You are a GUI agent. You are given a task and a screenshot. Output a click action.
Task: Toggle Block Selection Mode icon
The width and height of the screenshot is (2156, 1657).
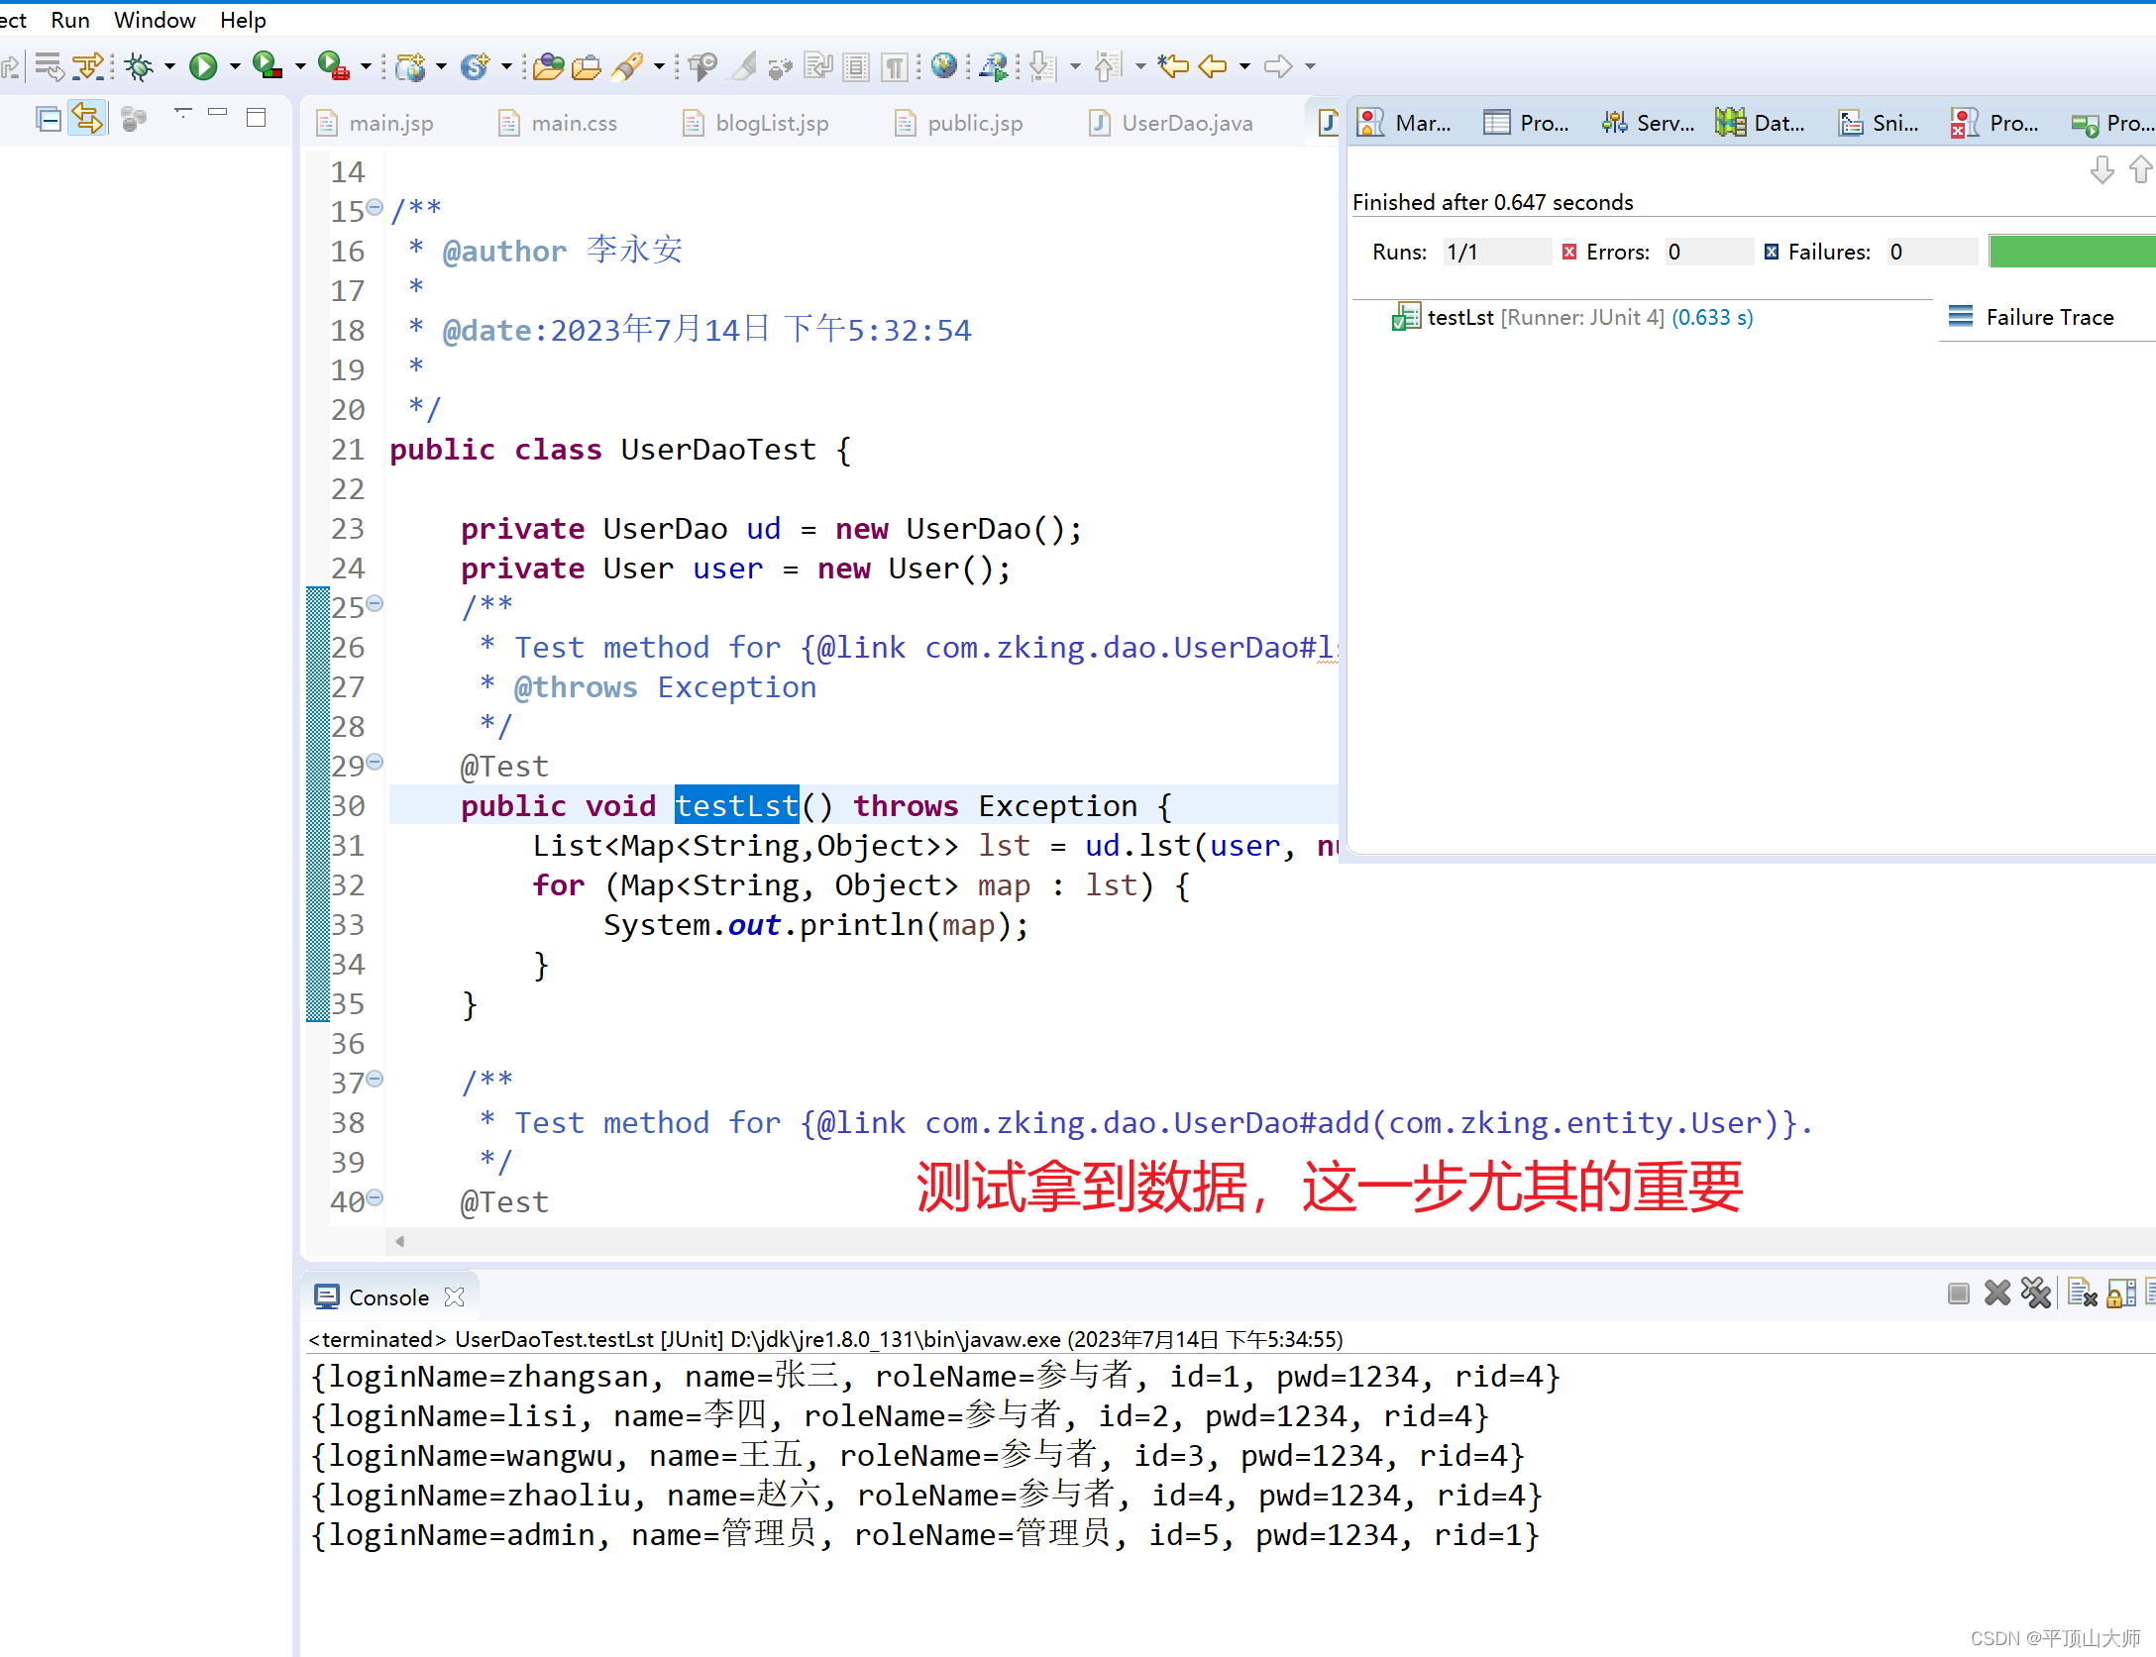(x=857, y=66)
